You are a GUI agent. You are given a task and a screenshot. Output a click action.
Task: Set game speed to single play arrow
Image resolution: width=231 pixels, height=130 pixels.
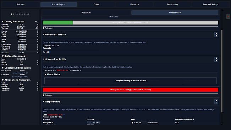pyautogui.click(x=14, y=14)
